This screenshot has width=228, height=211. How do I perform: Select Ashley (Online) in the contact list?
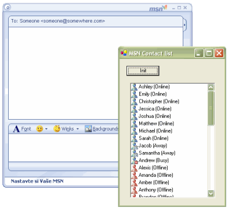[154, 87]
